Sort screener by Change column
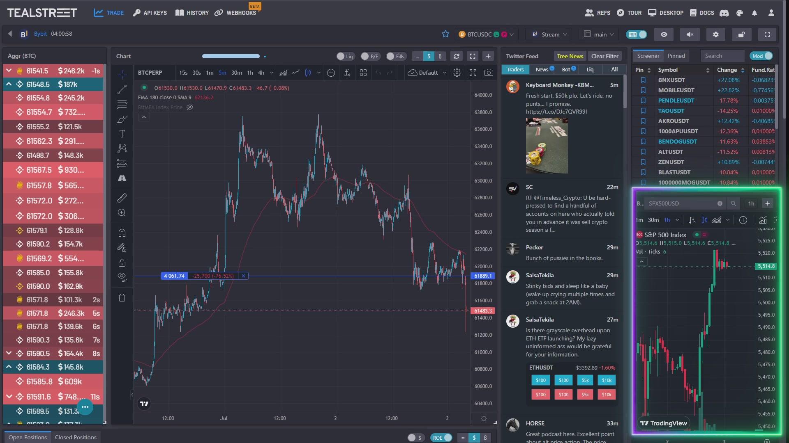Image resolution: width=789 pixels, height=443 pixels. [x=731, y=70]
